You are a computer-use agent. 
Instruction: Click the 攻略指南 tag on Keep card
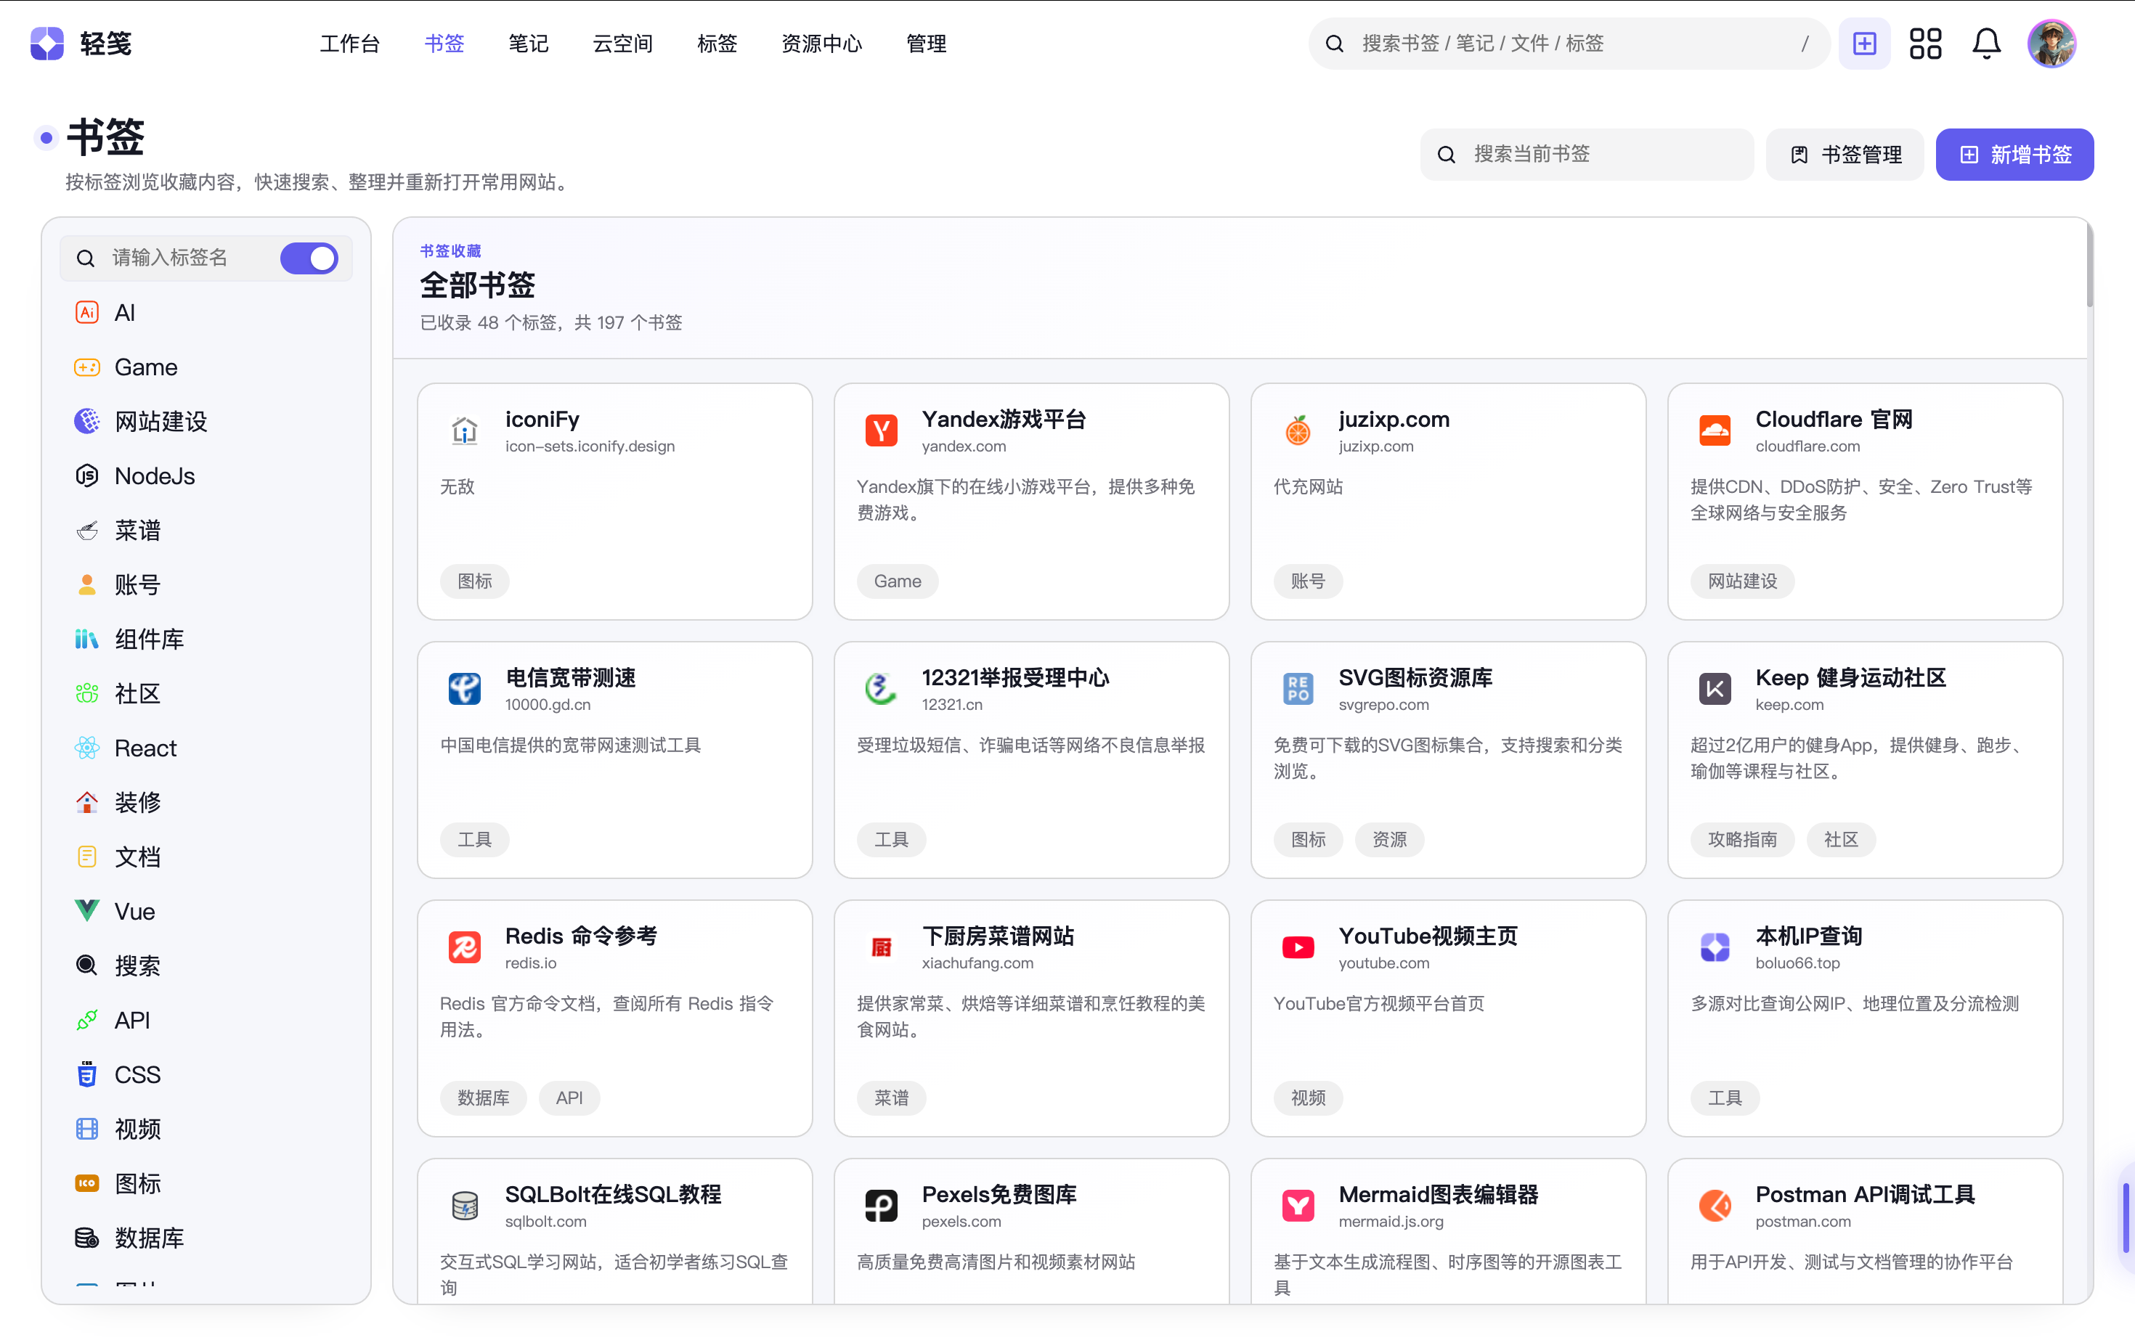point(1742,839)
